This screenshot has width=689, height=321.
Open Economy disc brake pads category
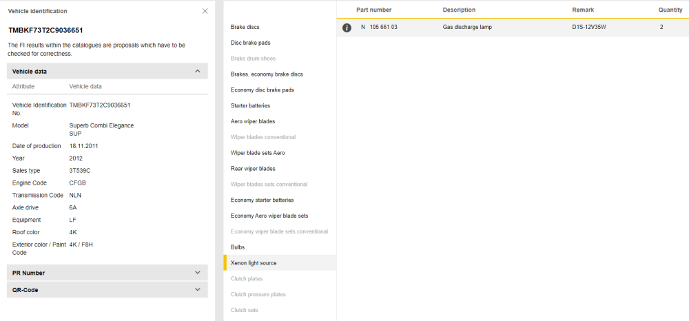[x=263, y=90]
